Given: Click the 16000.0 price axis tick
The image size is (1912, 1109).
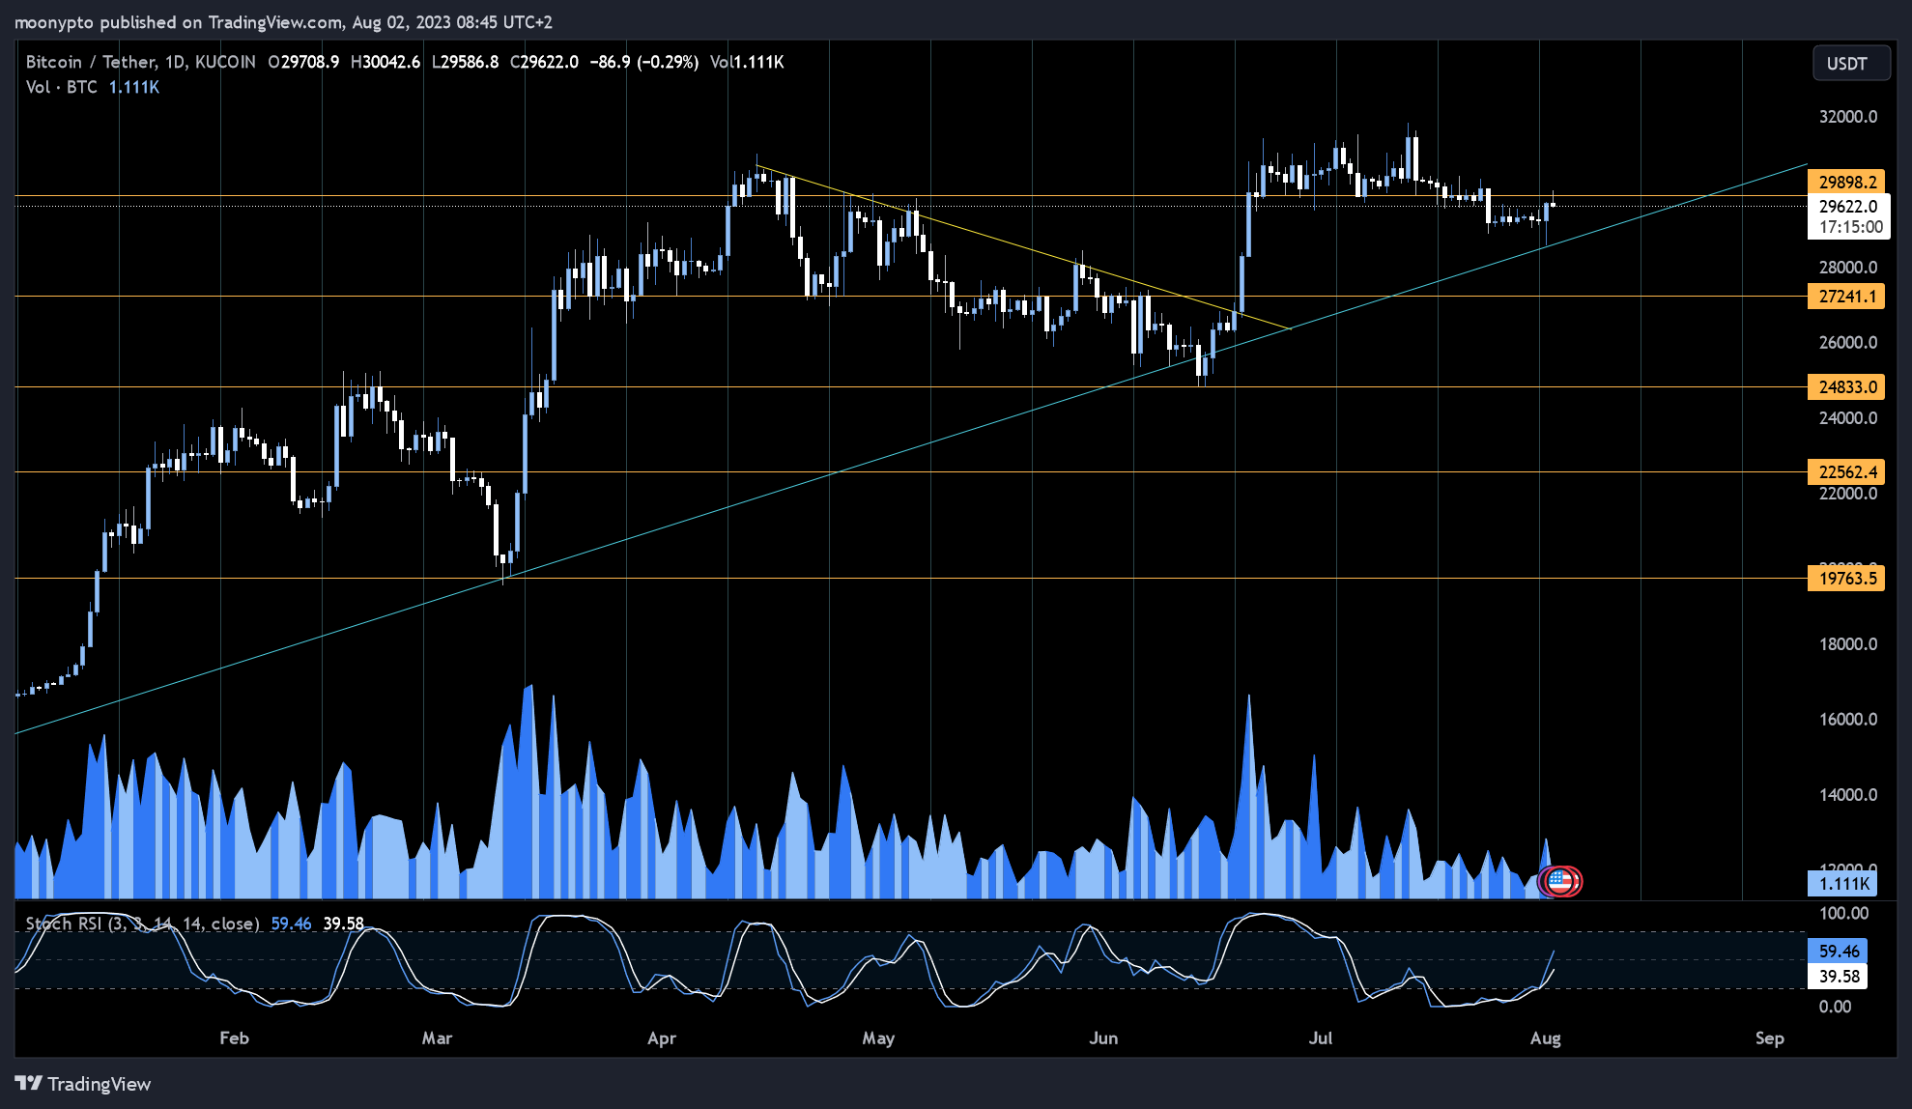Looking at the screenshot, I should point(1848,720).
